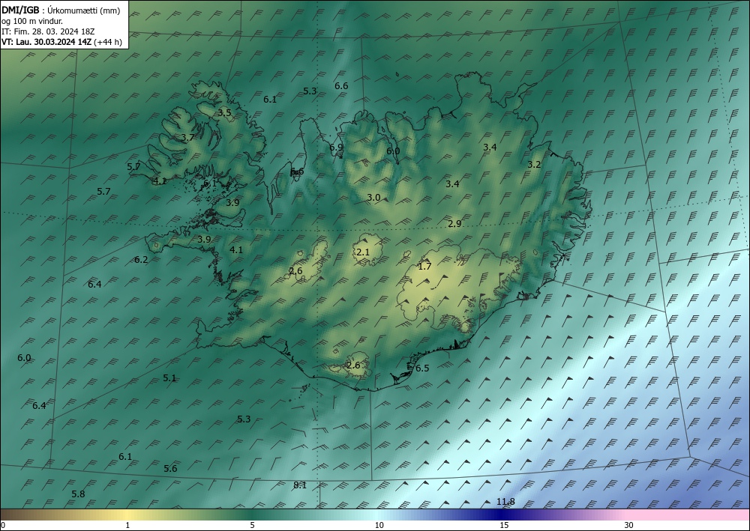Click the 2.1 value on Hofsjökull glacier
750x531 pixels.
click(x=363, y=252)
